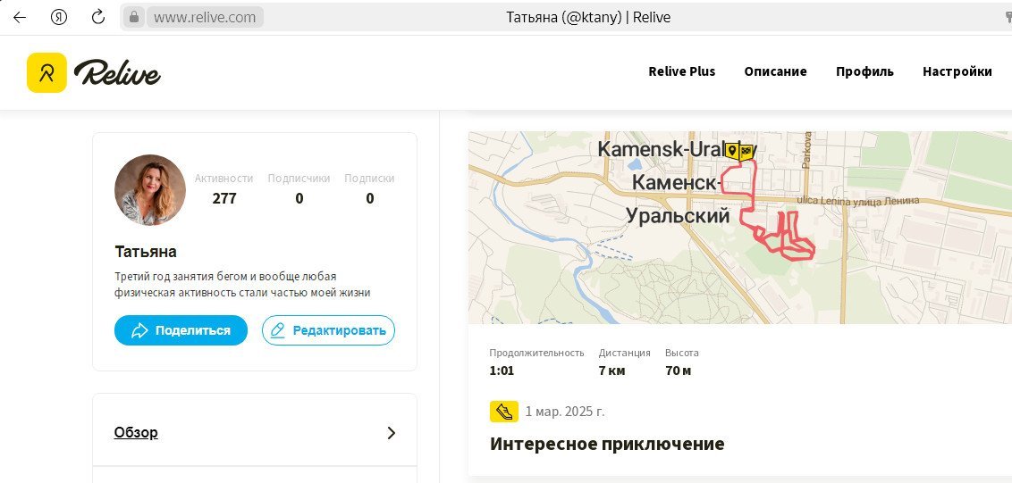
Task: Open the Обзор section link
Action: (x=136, y=432)
